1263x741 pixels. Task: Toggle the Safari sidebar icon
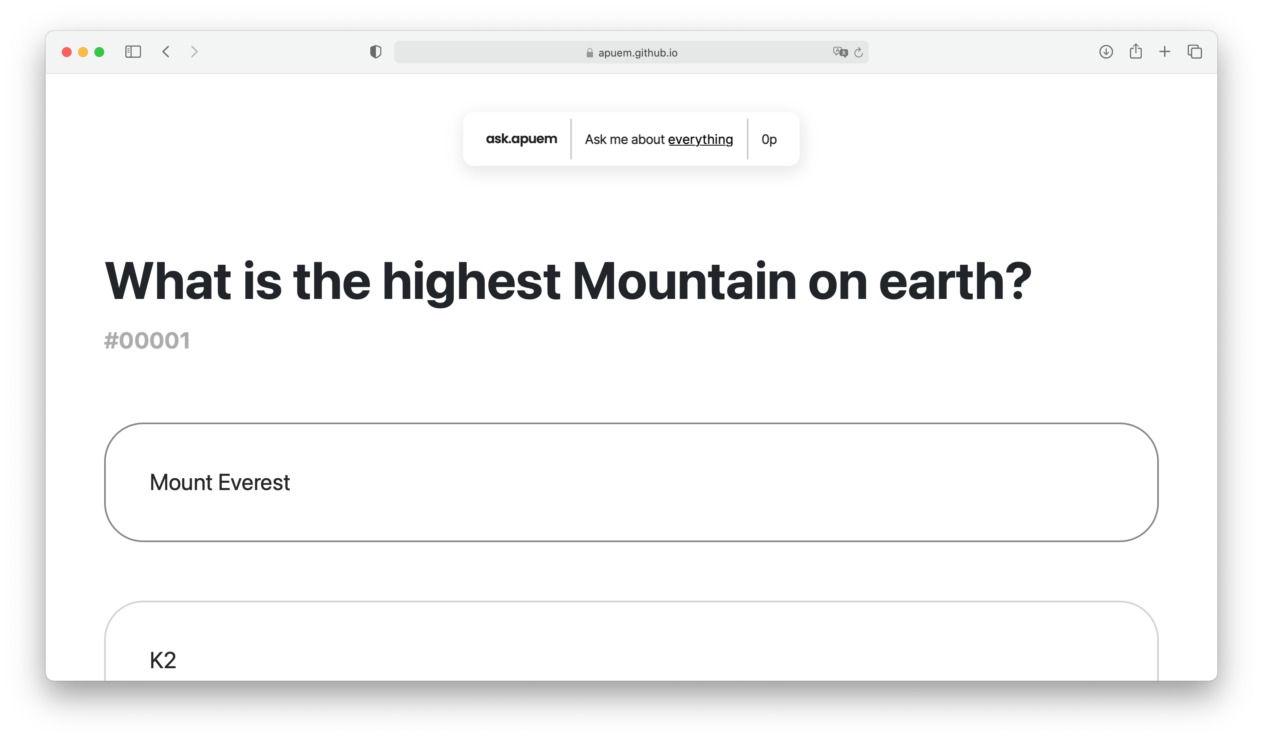tap(133, 52)
